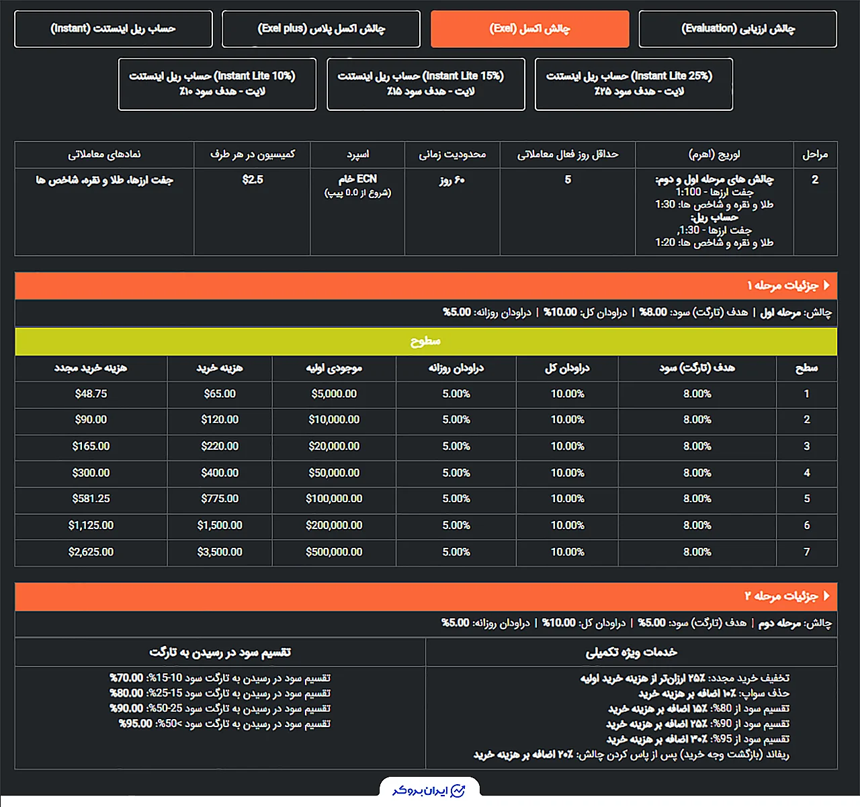Image resolution: width=860 pixels, height=807 pixels.
Task: Click the $200,000.00 initial balance cell
Action: click(x=334, y=526)
